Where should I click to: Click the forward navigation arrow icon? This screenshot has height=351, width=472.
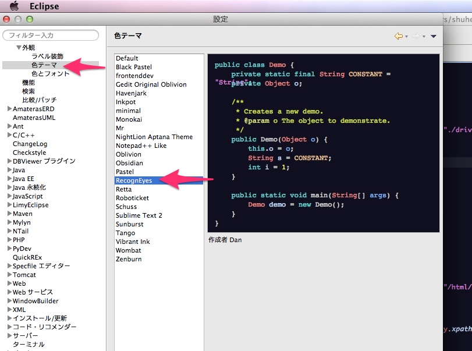[x=416, y=36]
